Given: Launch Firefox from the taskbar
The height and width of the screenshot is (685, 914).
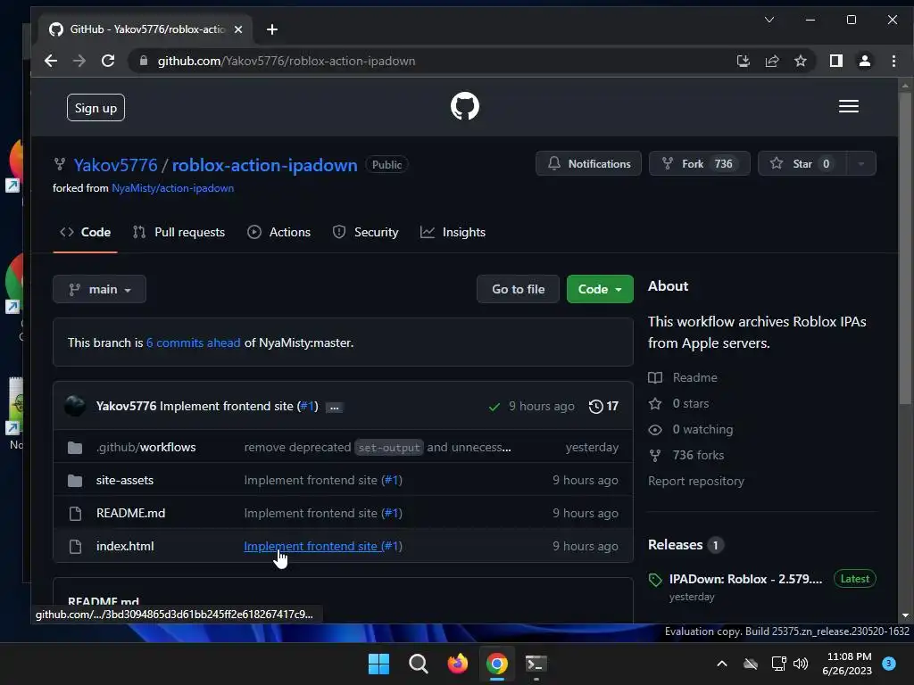Looking at the screenshot, I should 458,664.
